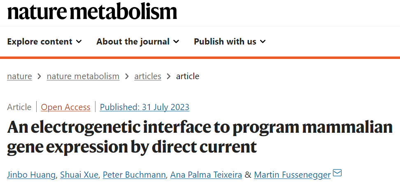Click author name Martin Fussenegger
This screenshot has height=188, width=400.
(x=292, y=174)
